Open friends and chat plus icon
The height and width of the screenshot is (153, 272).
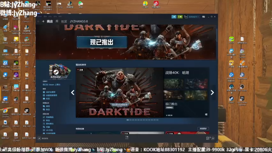tap(213, 138)
